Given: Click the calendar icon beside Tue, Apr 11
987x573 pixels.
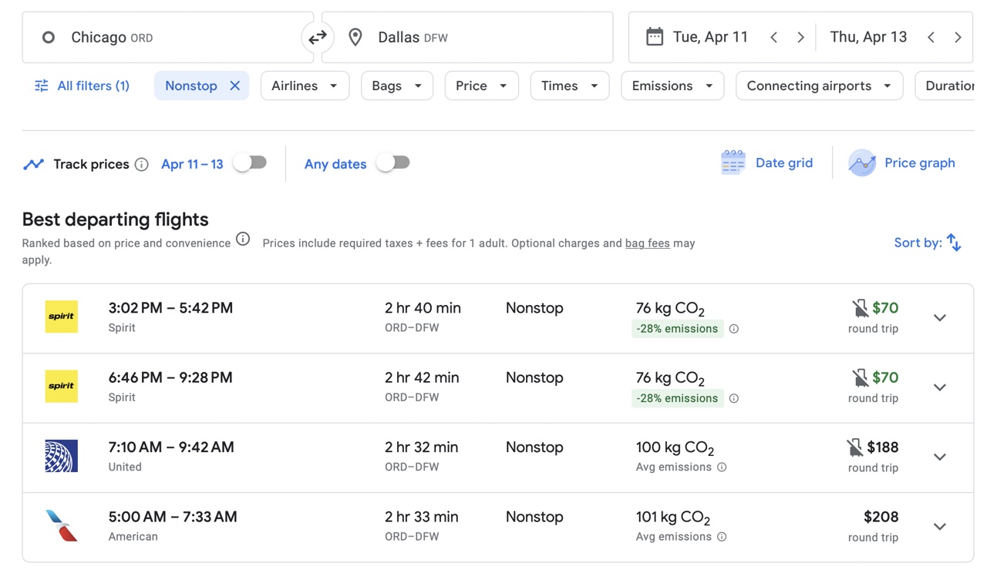Looking at the screenshot, I should [654, 37].
